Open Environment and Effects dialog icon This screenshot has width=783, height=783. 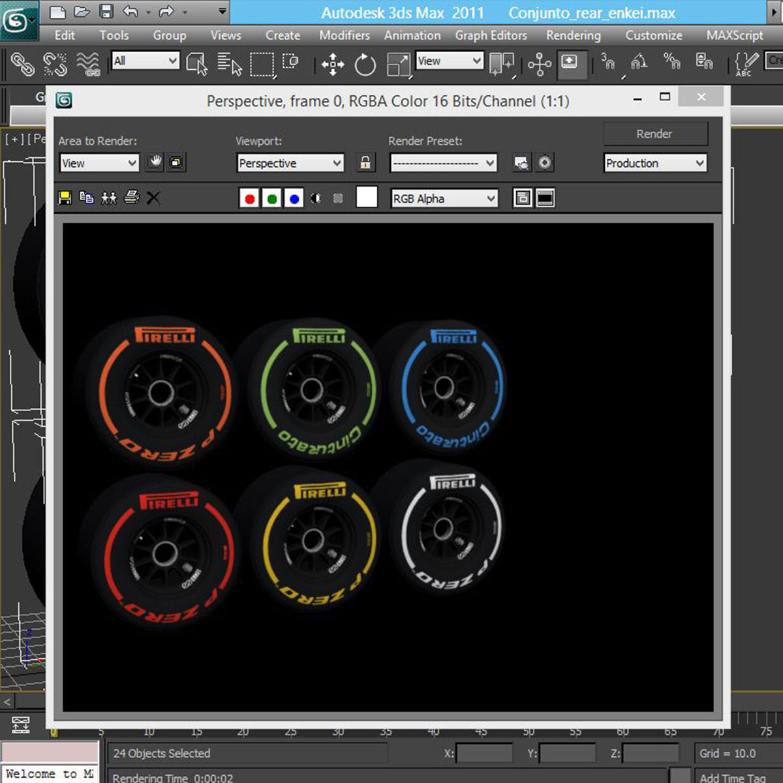pos(545,162)
